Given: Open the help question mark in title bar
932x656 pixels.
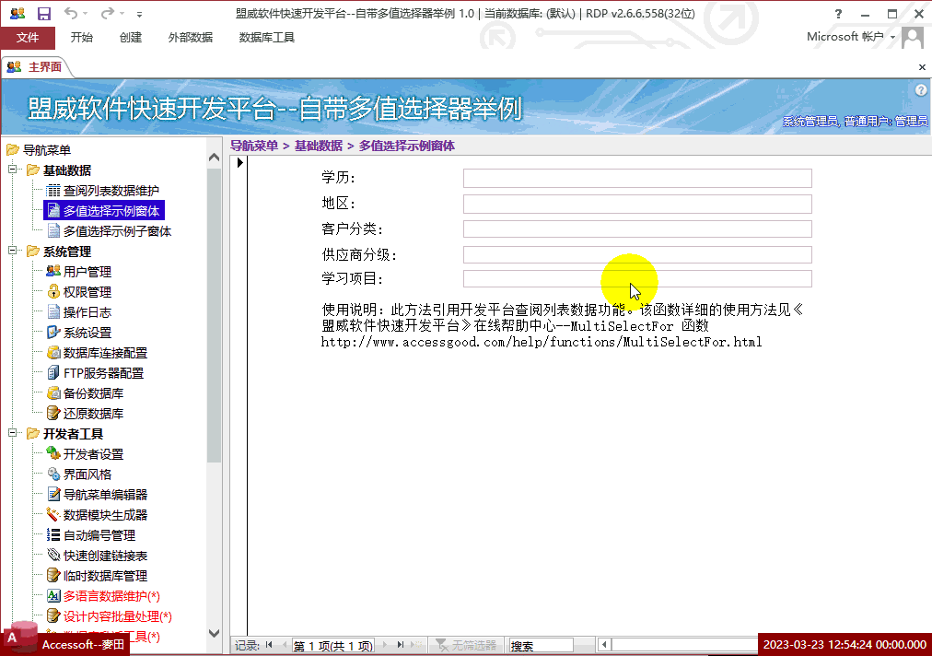Looking at the screenshot, I should (838, 14).
